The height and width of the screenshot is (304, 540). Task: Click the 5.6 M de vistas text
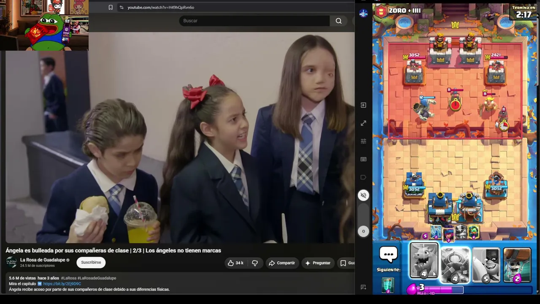[22, 278]
